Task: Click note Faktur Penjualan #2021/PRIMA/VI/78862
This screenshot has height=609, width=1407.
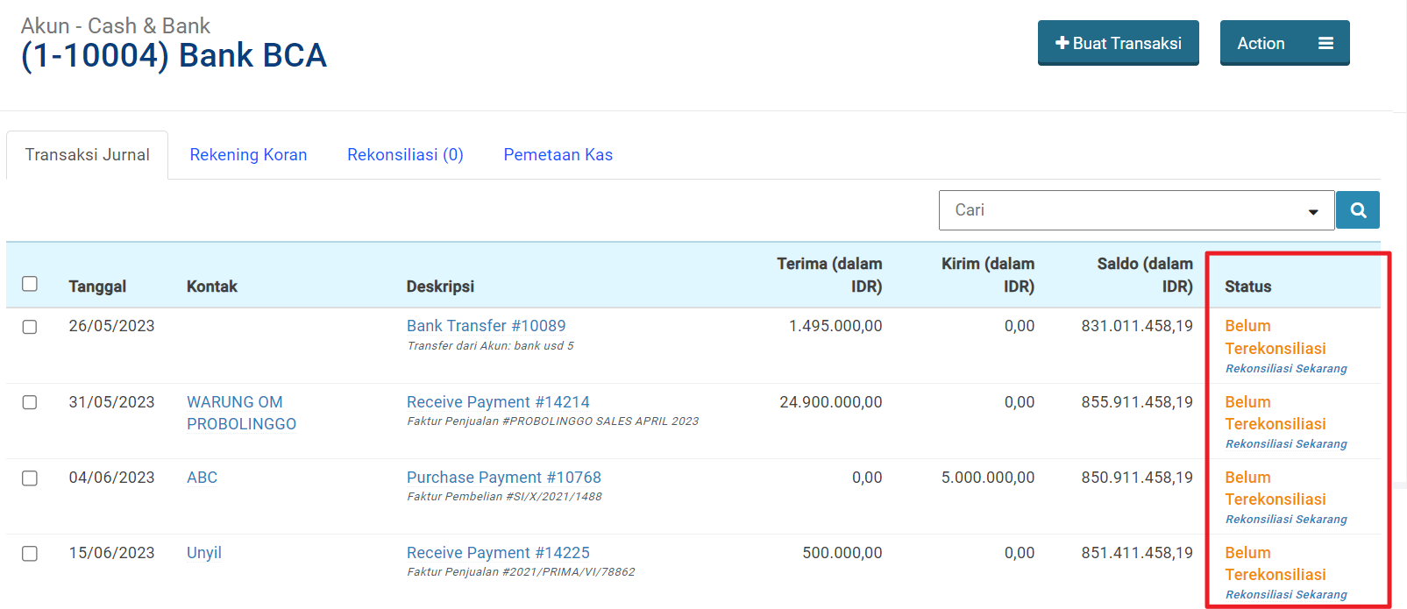Action: pyautogui.click(x=521, y=572)
